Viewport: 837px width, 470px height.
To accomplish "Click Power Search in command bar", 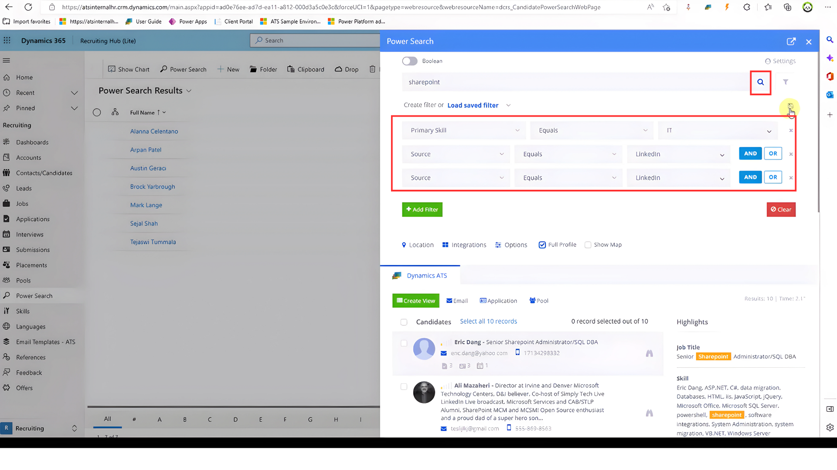I will [183, 69].
